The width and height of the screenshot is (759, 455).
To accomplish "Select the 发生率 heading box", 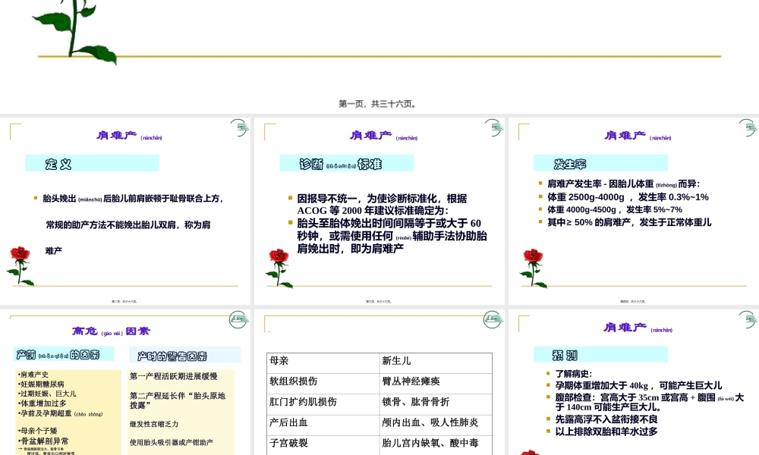I will [x=600, y=164].
